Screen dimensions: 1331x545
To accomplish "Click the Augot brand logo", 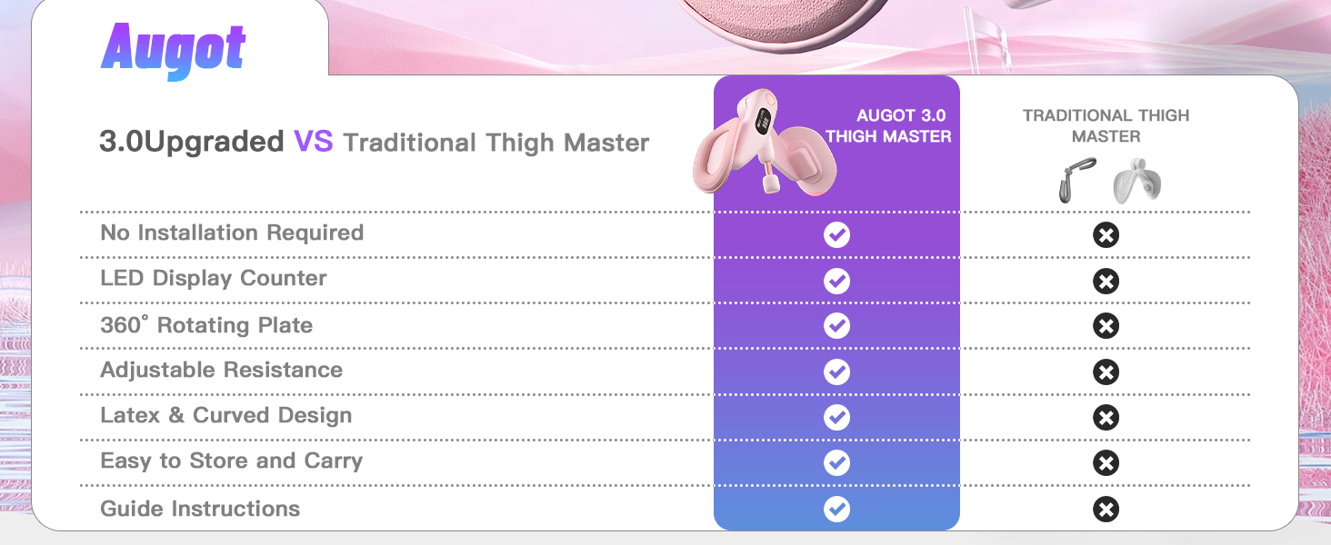I will pos(173,48).
